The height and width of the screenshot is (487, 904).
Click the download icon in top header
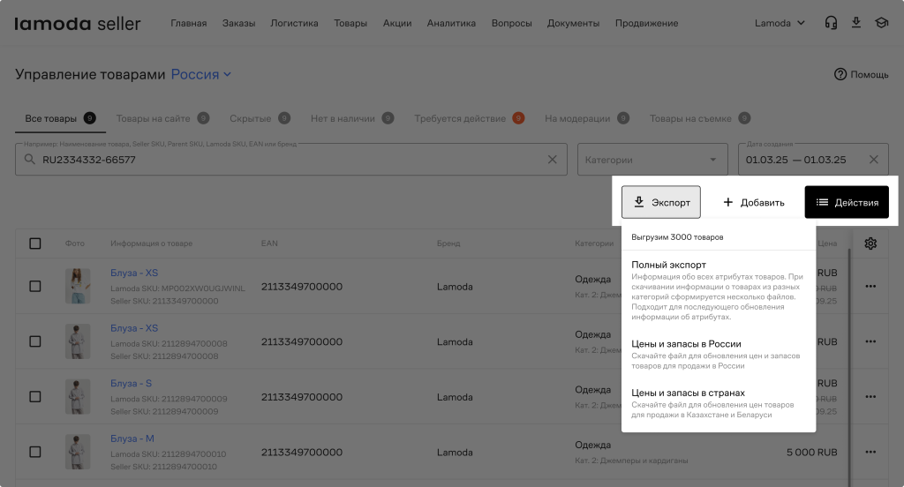click(856, 23)
